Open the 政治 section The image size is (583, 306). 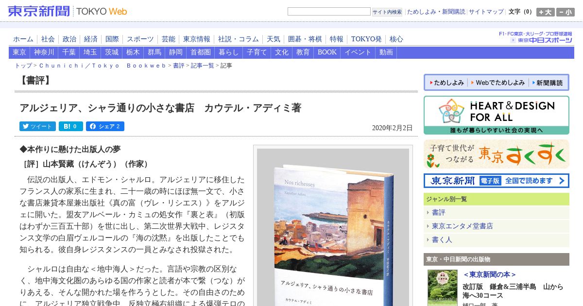point(69,39)
